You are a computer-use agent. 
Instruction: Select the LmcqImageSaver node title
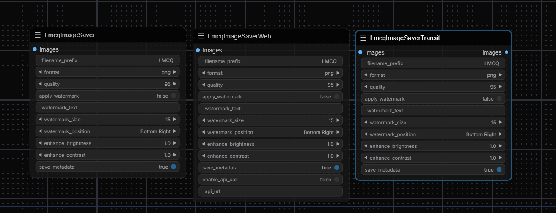[x=69, y=35]
